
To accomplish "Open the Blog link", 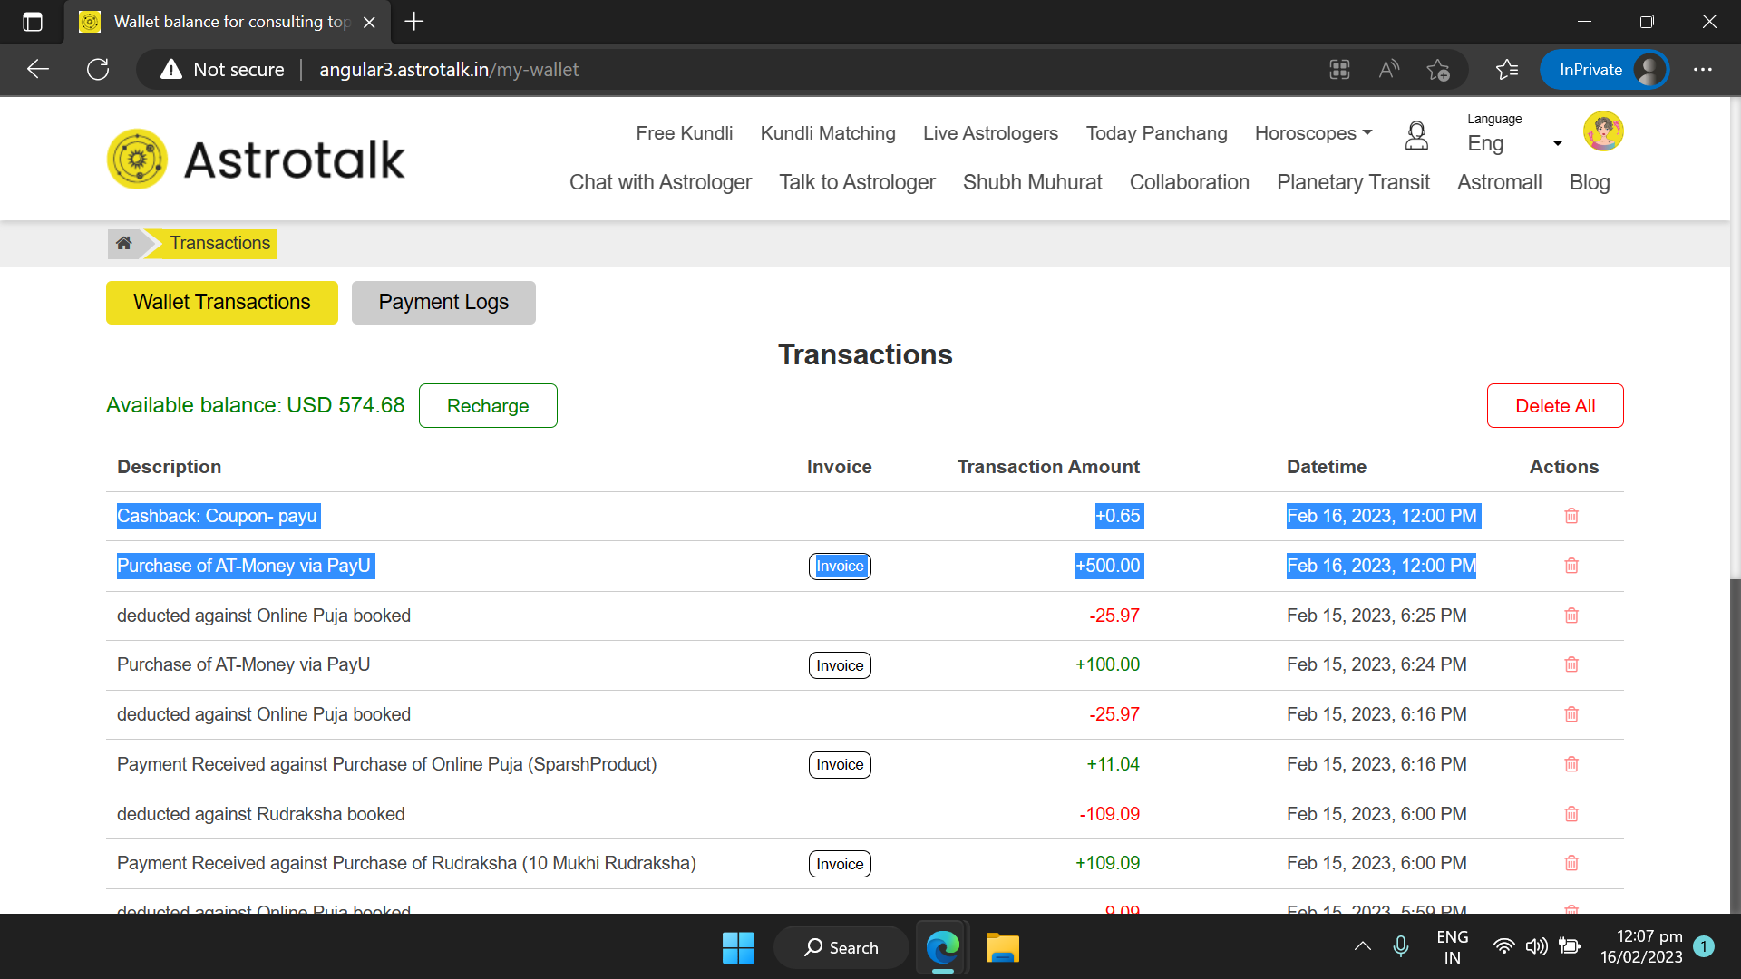I will pos(1590,182).
